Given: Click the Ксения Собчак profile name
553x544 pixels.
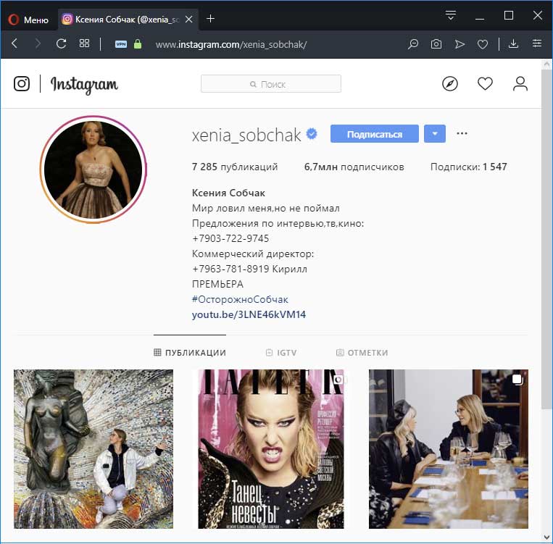Looking at the screenshot, I should tap(228, 193).
